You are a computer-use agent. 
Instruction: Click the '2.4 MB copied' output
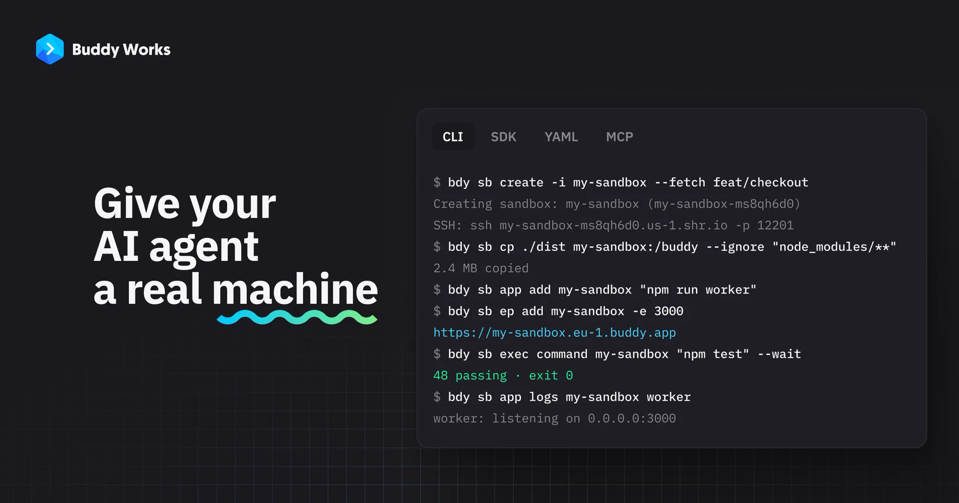pos(481,268)
